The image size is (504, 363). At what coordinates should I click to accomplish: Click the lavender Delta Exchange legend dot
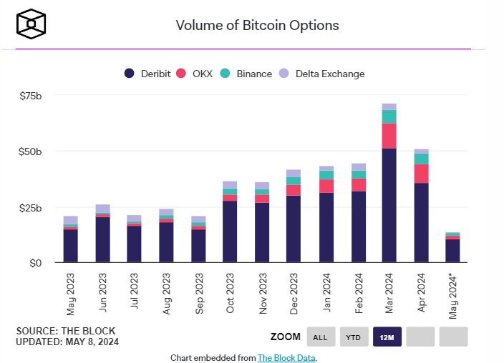point(283,73)
